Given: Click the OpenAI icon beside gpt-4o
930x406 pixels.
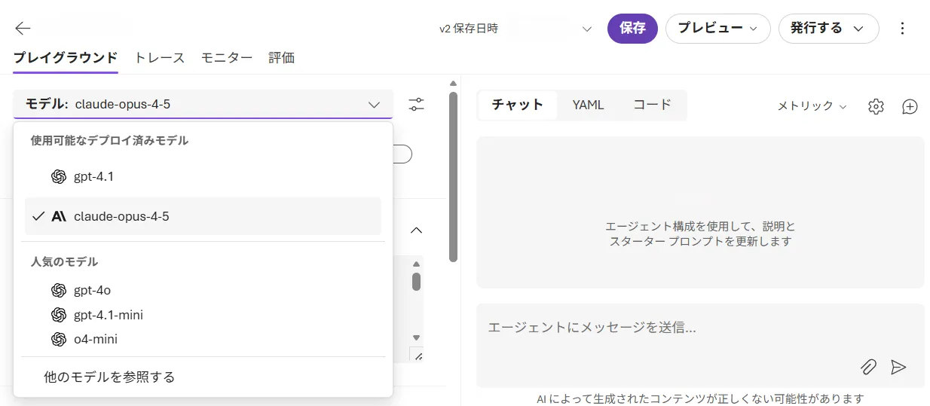Looking at the screenshot, I should (x=59, y=290).
